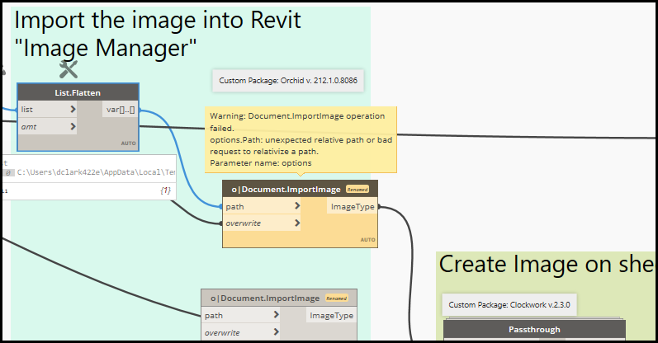Select the gray o|Document.ImportImage node title
Viewport: 658px width, 343px height.
[x=265, y=298]
